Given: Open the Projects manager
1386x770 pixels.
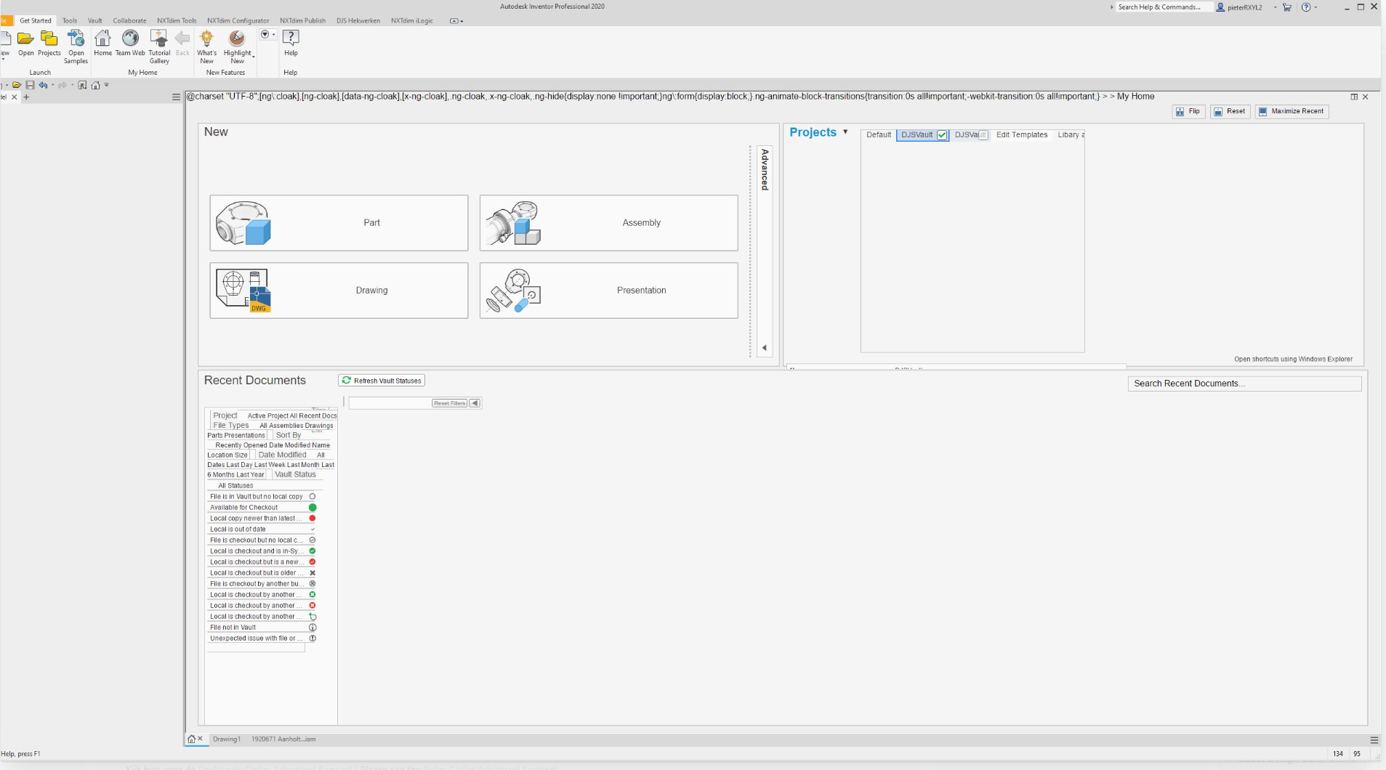Looking at the screenshot, I should point(48,44).
